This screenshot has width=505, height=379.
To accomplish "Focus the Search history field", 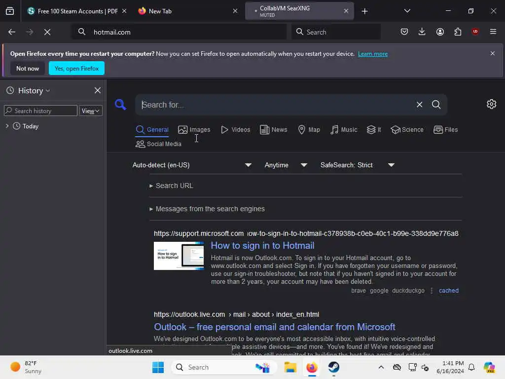I will point(40,111).
